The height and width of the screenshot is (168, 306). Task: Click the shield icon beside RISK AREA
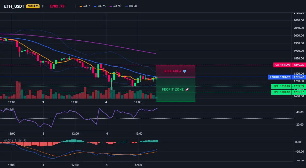click(185, 71)
